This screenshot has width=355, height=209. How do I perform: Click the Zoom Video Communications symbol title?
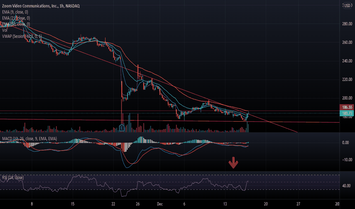(41, 6)
